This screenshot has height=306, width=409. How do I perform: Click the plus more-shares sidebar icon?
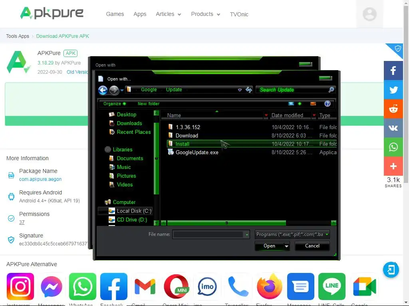393,166
